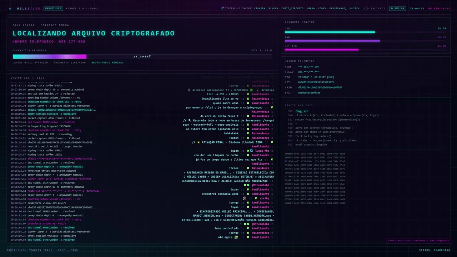Click the GEO coordinates value

coord(316,77)
